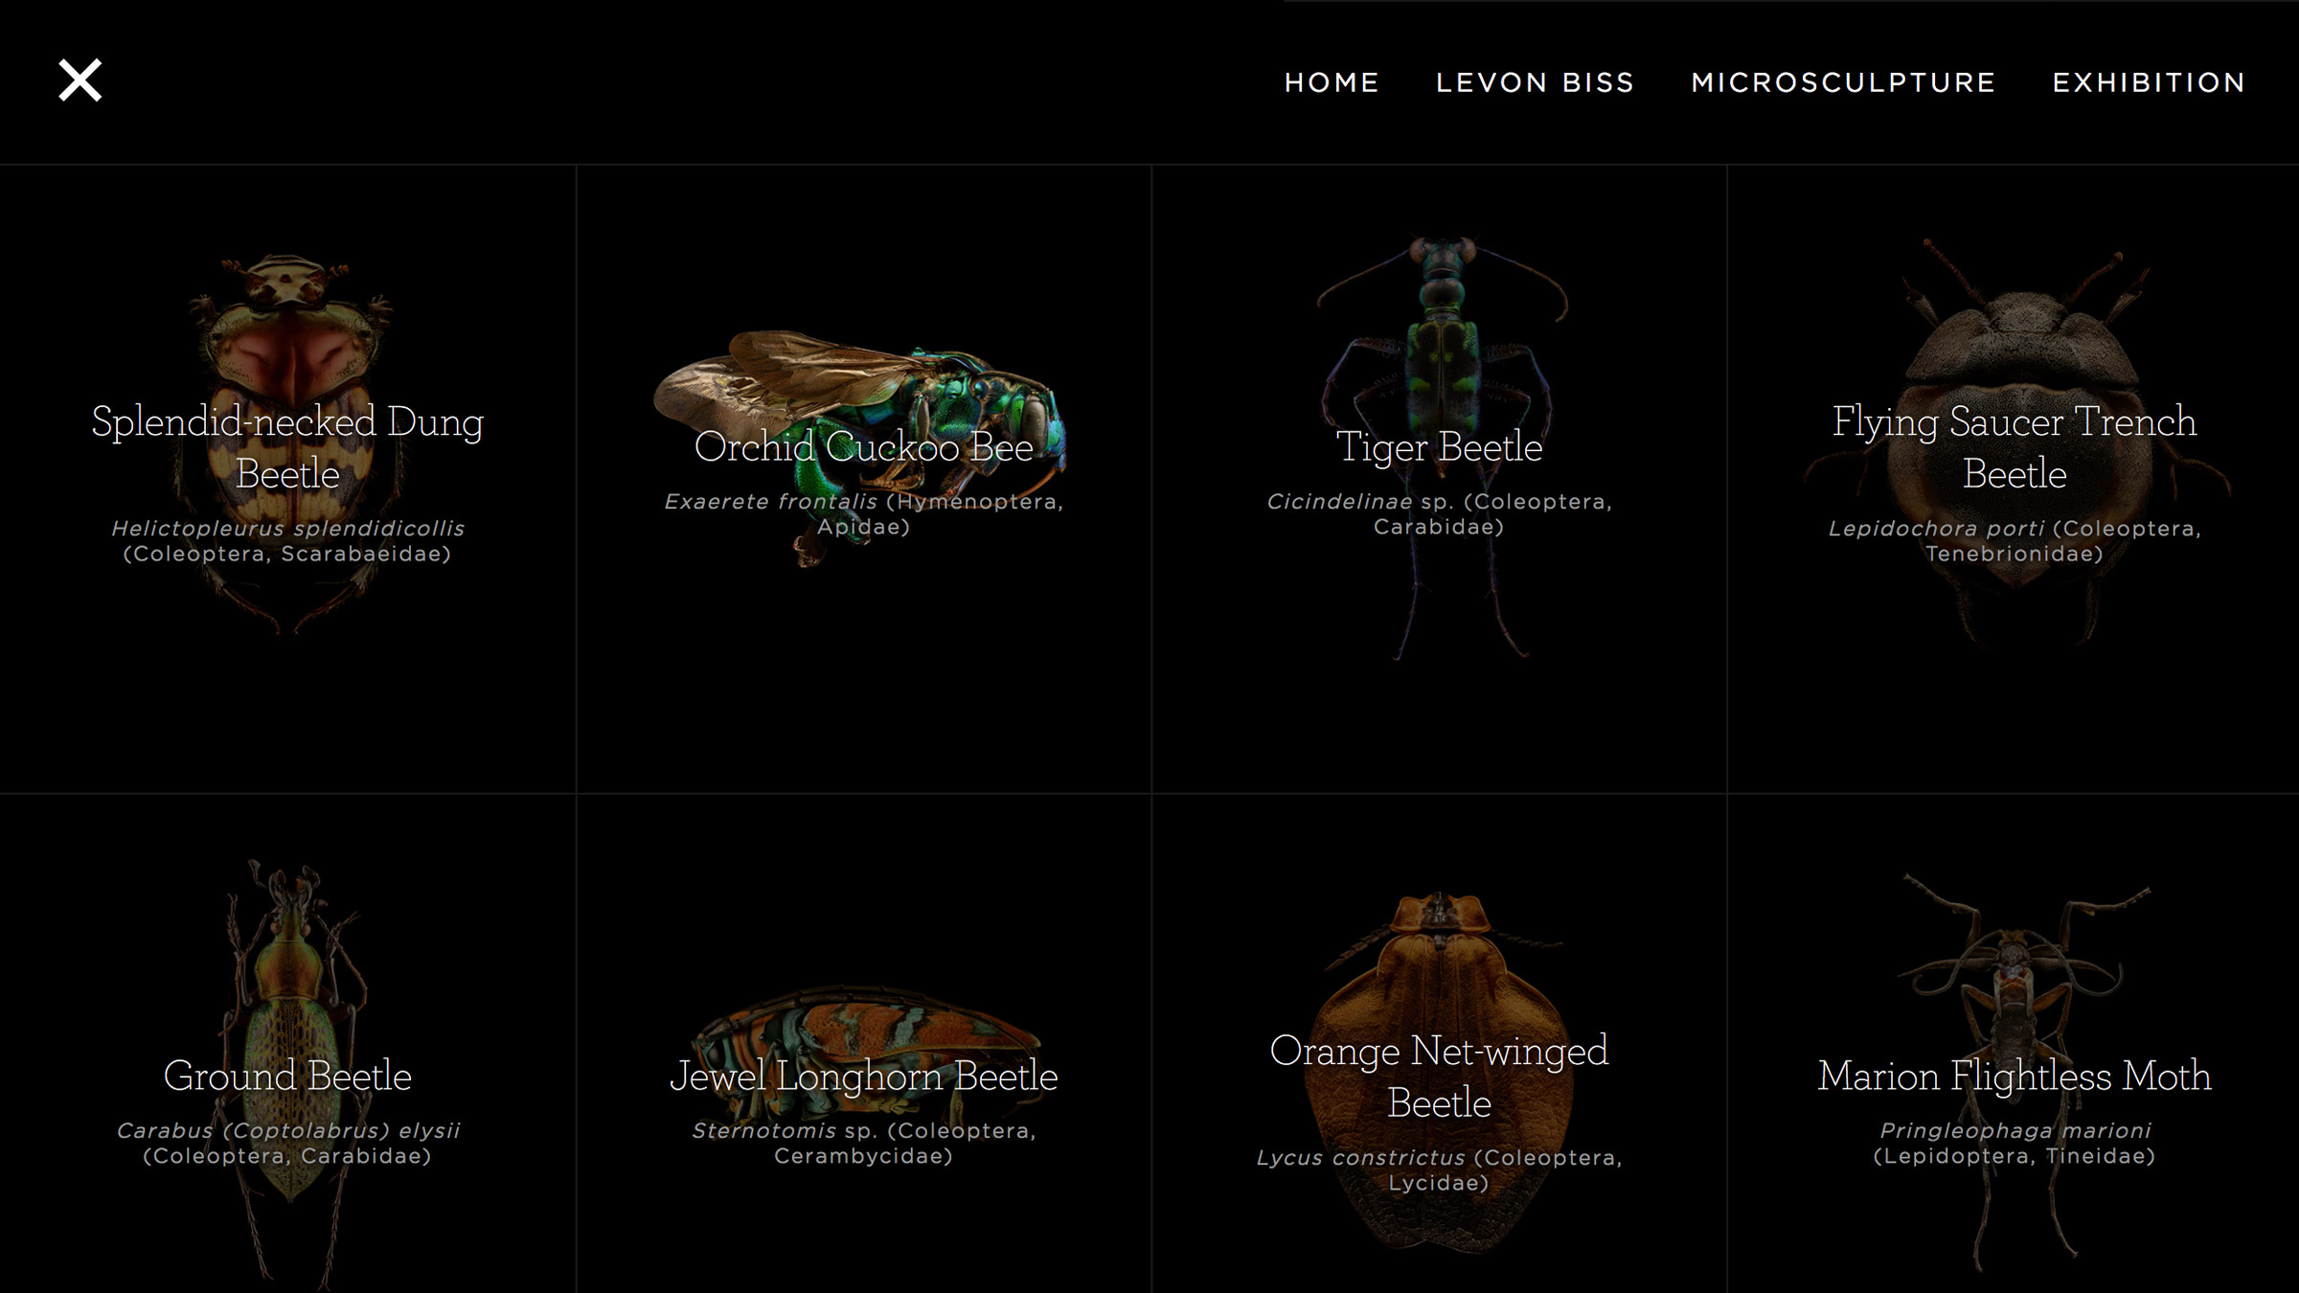This screenshot has width=2299, height=1293.
Task: Select the Lycus constrictus scientific name text
Action: pyautogui.click(x=1360, y=1158)
